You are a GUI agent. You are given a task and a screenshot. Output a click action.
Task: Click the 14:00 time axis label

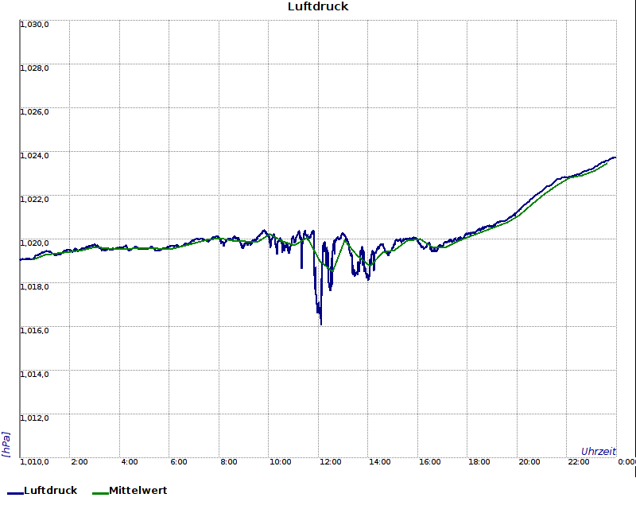(x=380, y=462)
